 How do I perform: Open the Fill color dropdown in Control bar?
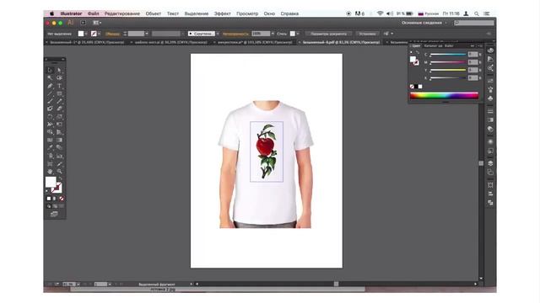pyautogui.click(x=86, y=34)
